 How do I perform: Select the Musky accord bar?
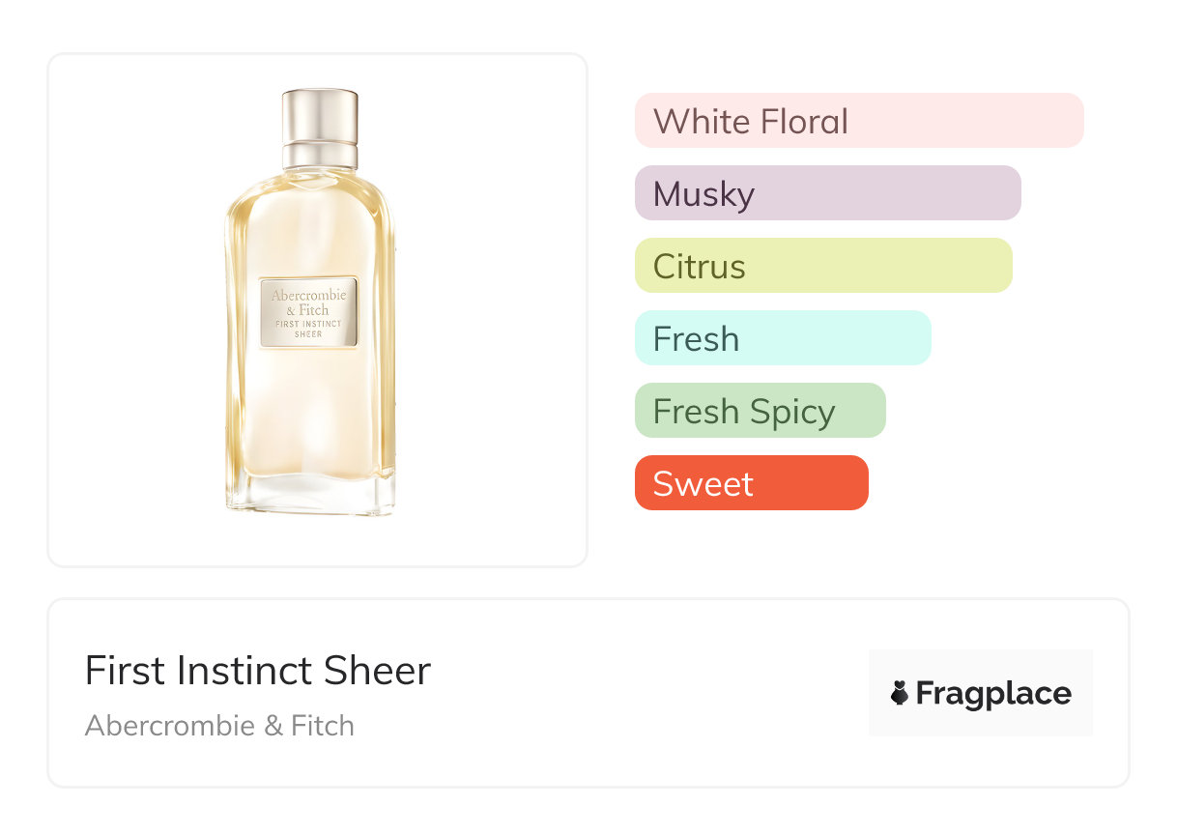click(x=827, y=193)
